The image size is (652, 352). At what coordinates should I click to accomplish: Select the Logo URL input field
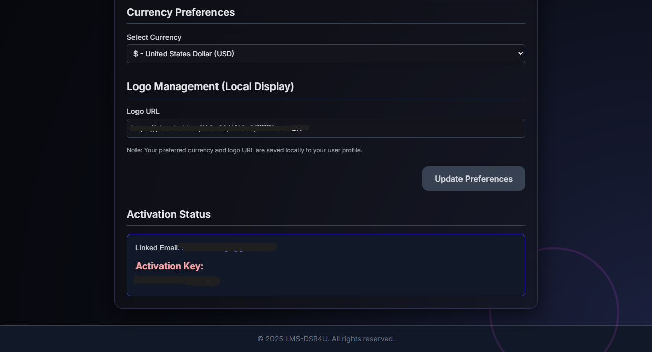coord(326,128)
